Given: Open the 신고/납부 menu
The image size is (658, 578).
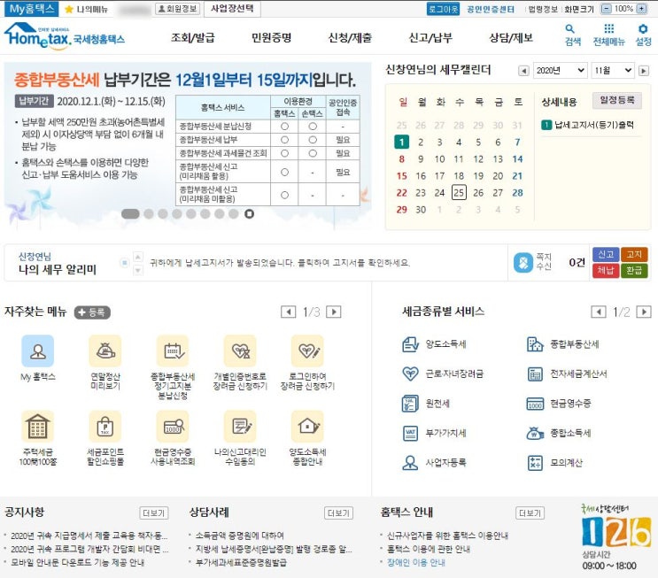Looking at the screenshot, I should tap(430, 38).
